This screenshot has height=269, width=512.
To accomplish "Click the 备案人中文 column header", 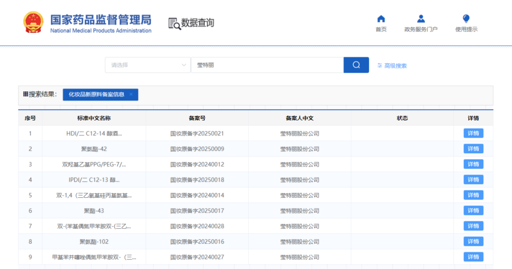I will click(300, 118).
